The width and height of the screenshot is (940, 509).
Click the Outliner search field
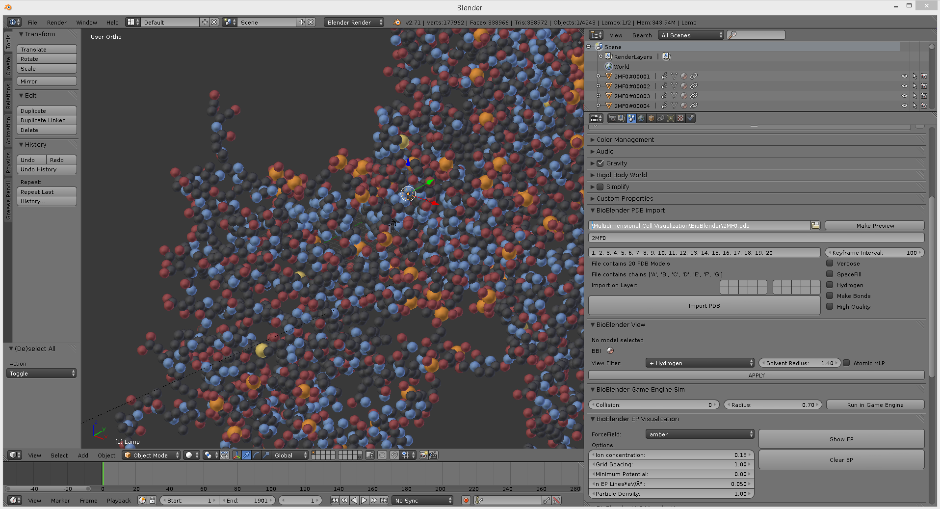coord(756,35)
